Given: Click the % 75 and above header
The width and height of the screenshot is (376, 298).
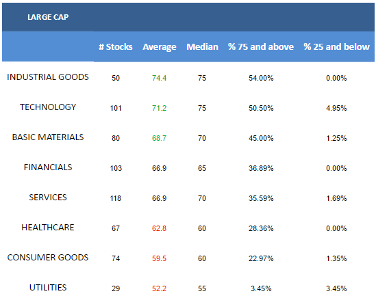Looking at the screenshot, I should (x=261, y=47).
